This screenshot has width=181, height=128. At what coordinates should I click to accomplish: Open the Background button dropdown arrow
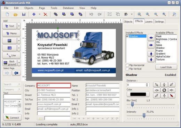pyautogui.click(x=19, y=63)
